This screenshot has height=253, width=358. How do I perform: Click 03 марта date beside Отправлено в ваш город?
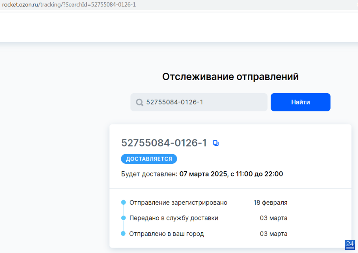[274, 234]
